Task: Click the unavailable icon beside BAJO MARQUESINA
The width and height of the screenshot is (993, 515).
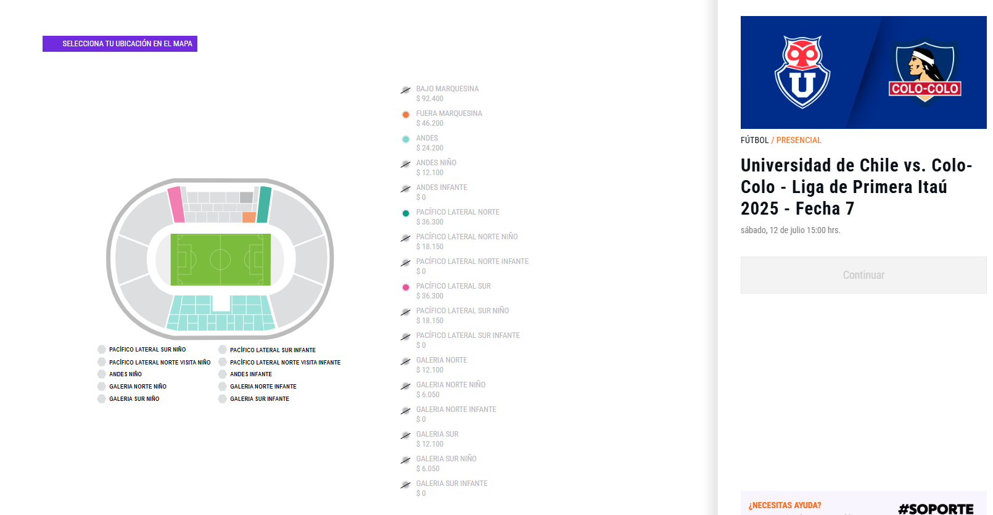Action: pyautogui.click(x=406, y=90)
